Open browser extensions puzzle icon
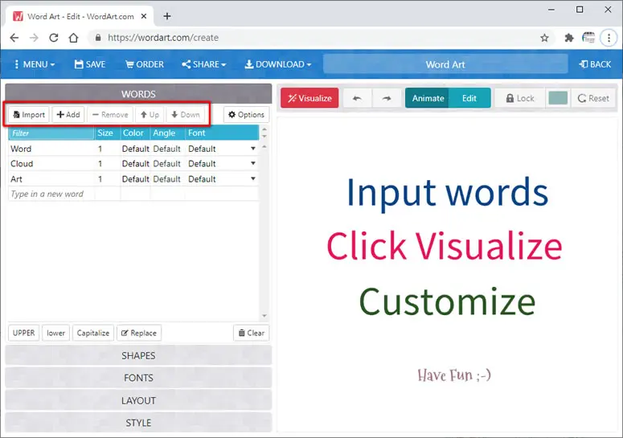 click(x=569, y=38)
